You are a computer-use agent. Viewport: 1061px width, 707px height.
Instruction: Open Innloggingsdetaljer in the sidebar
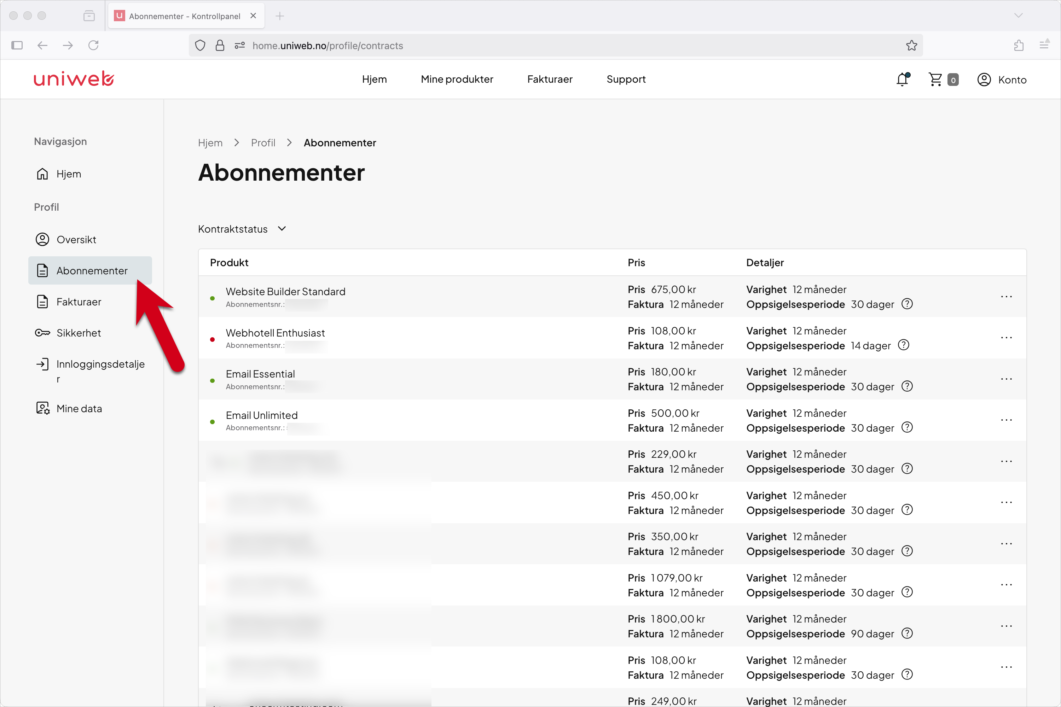(90, 370)
